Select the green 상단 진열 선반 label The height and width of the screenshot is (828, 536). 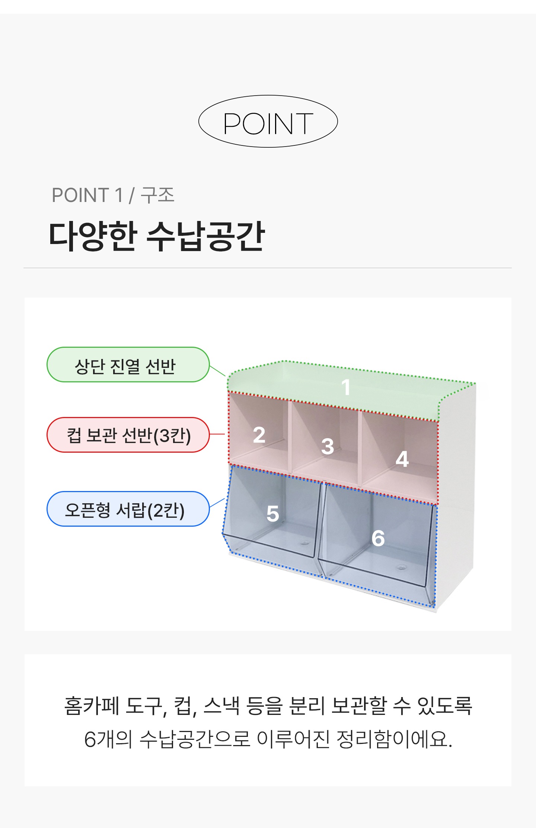[x=128, y=365]
